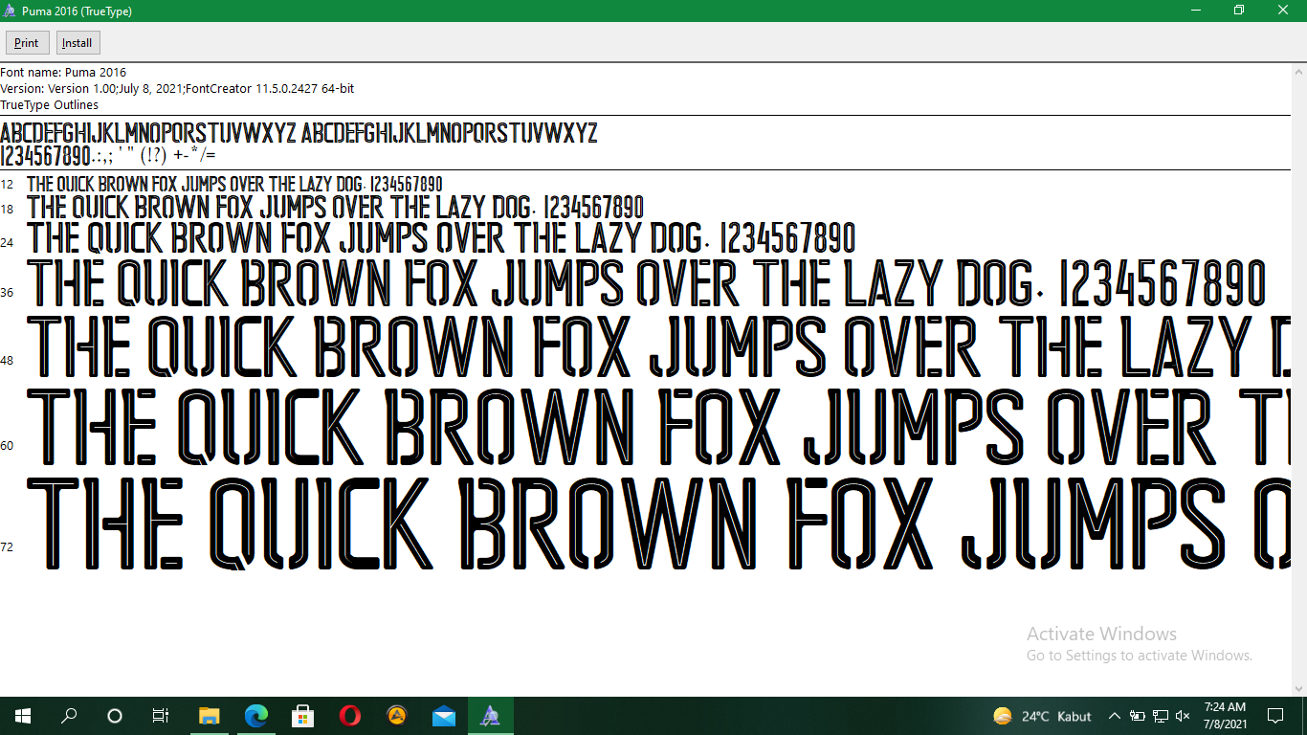This screenshot has height=735, width=1307.
Task: Open the Start menu
Action: (x=21, y=715)
